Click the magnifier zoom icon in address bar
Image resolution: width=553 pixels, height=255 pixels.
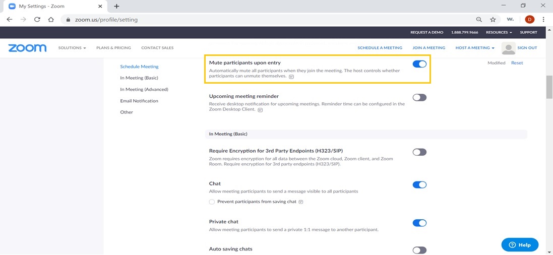pos(479,20)
